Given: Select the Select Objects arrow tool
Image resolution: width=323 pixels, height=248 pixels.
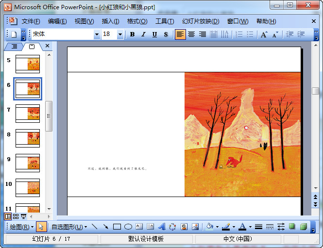Looking at the screenshot, I should pyautogui.click(x=41, y=227).
